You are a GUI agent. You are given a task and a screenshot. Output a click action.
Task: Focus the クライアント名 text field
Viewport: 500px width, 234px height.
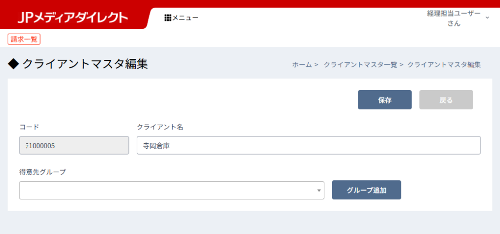pos(309,145)
